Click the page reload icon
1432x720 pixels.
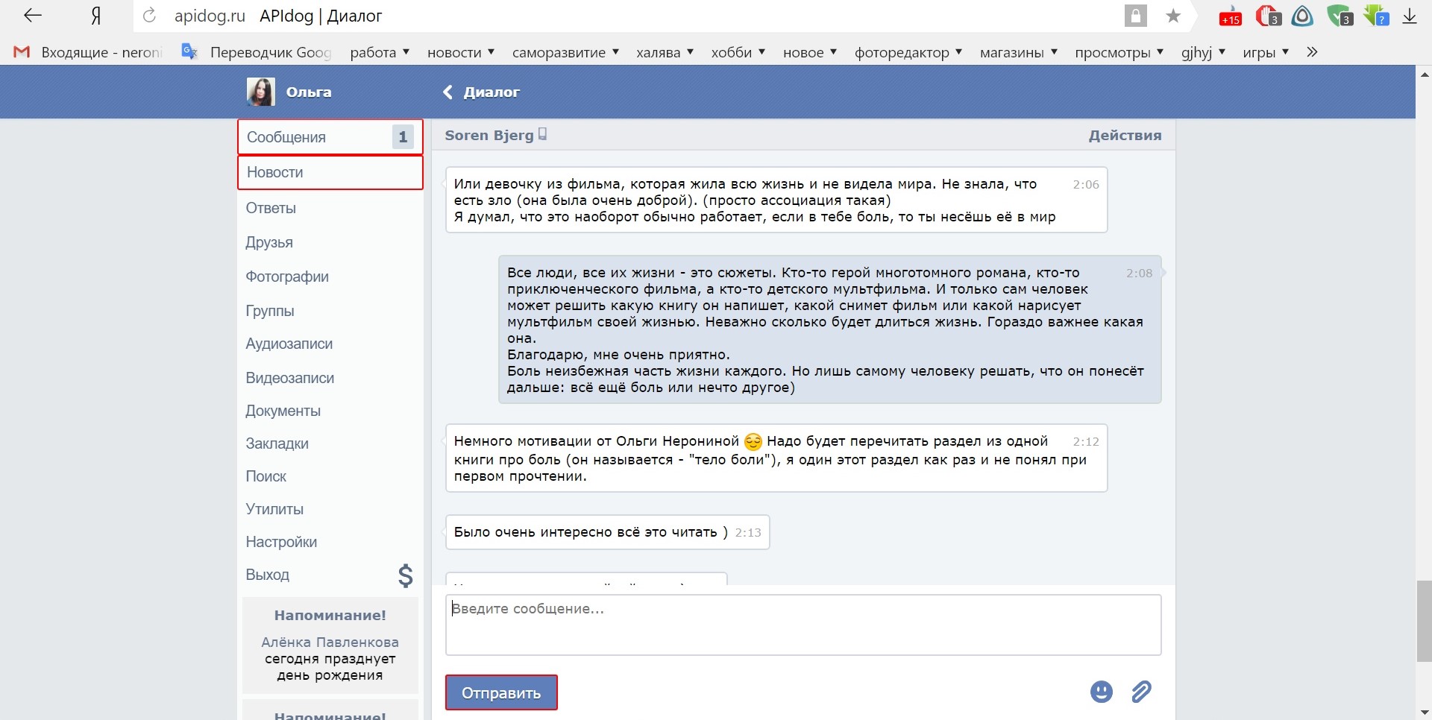pyautogui.click(x=150, y=16)
